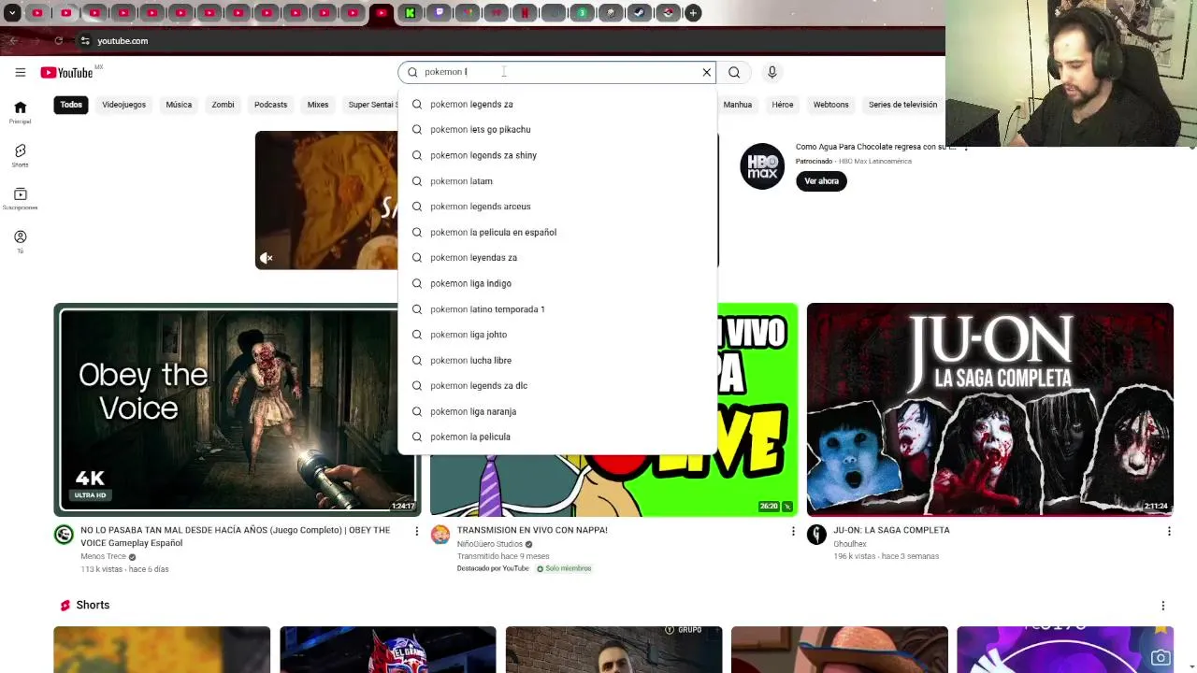The height and width of the screenshot is (673, 1197).
Task: Click the HBO Max advertiser logo
Action: click(762, 166)
